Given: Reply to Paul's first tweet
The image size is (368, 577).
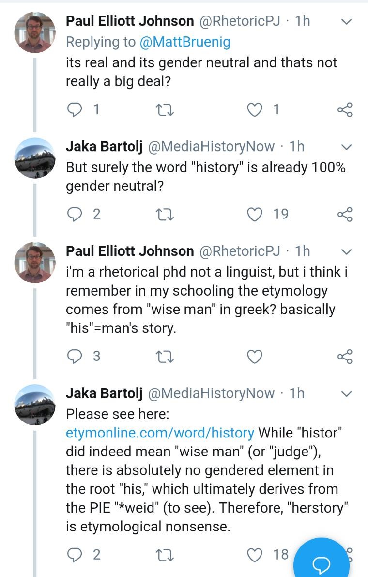Looking at the screenshot, I should [x=75, y=110].
